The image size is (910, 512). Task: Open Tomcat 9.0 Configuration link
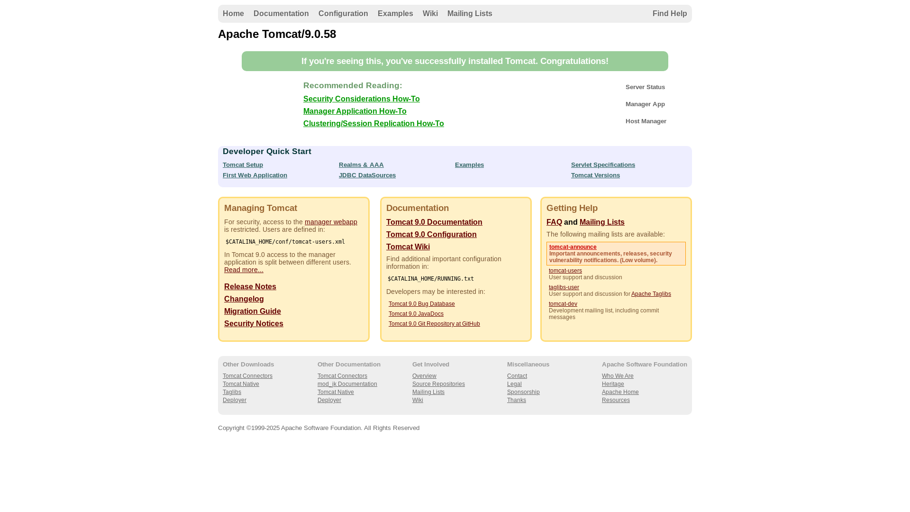tap(431, 235)
